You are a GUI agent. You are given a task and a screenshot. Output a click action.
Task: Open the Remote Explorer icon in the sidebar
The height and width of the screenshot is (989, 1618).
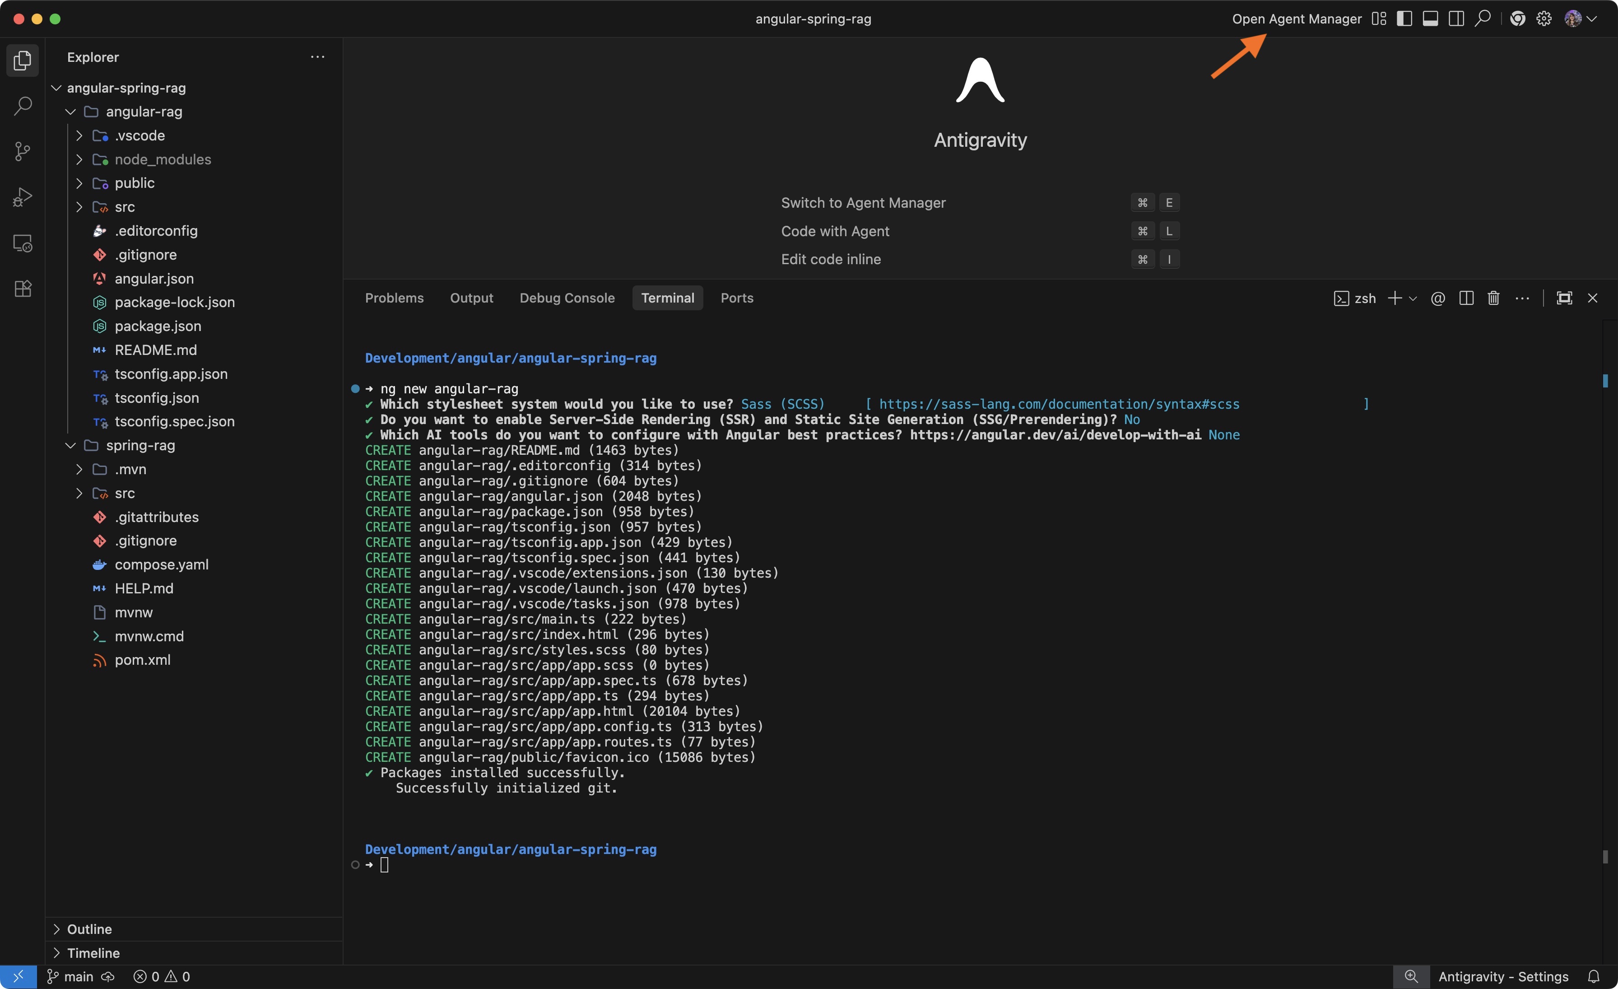coord(23,244)
